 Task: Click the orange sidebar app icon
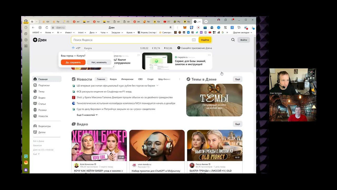pyautogui.click(x=26, y=163)
